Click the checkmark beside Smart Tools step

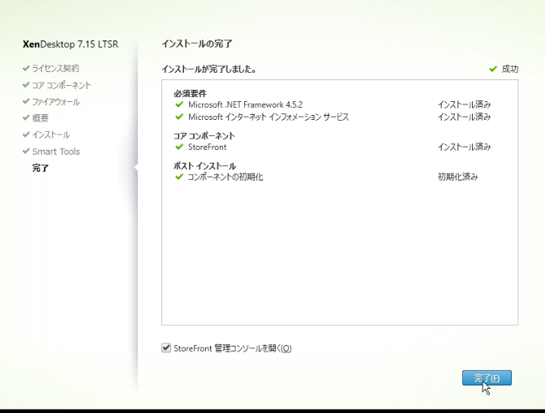pyautogui.click(x=26, y=151)
